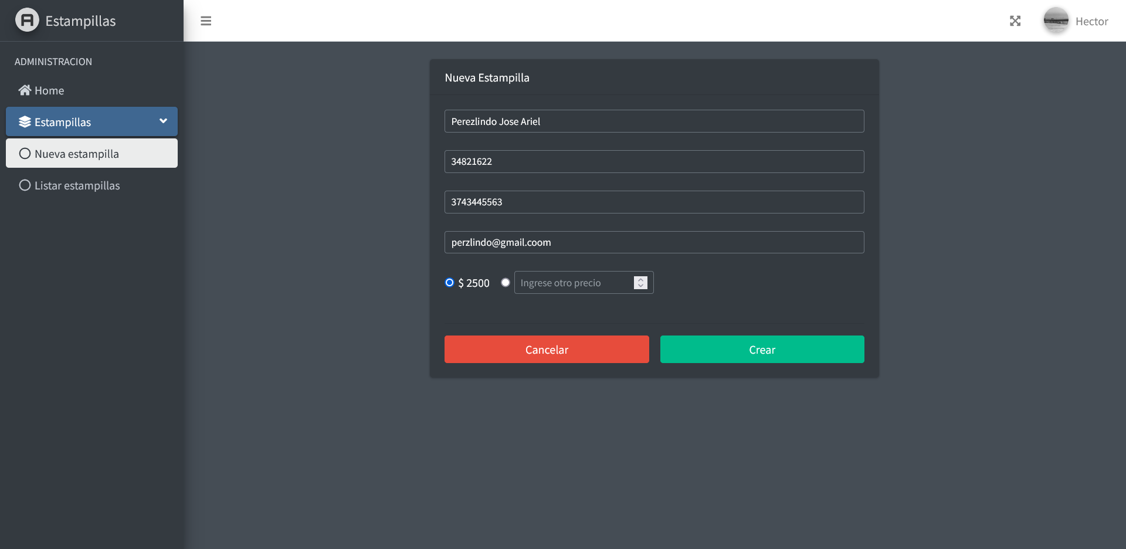Viewport: 1126px width, 549px height.
Task: Toggle the sidebar hamburger menu icon
Action: coord(206,21)
